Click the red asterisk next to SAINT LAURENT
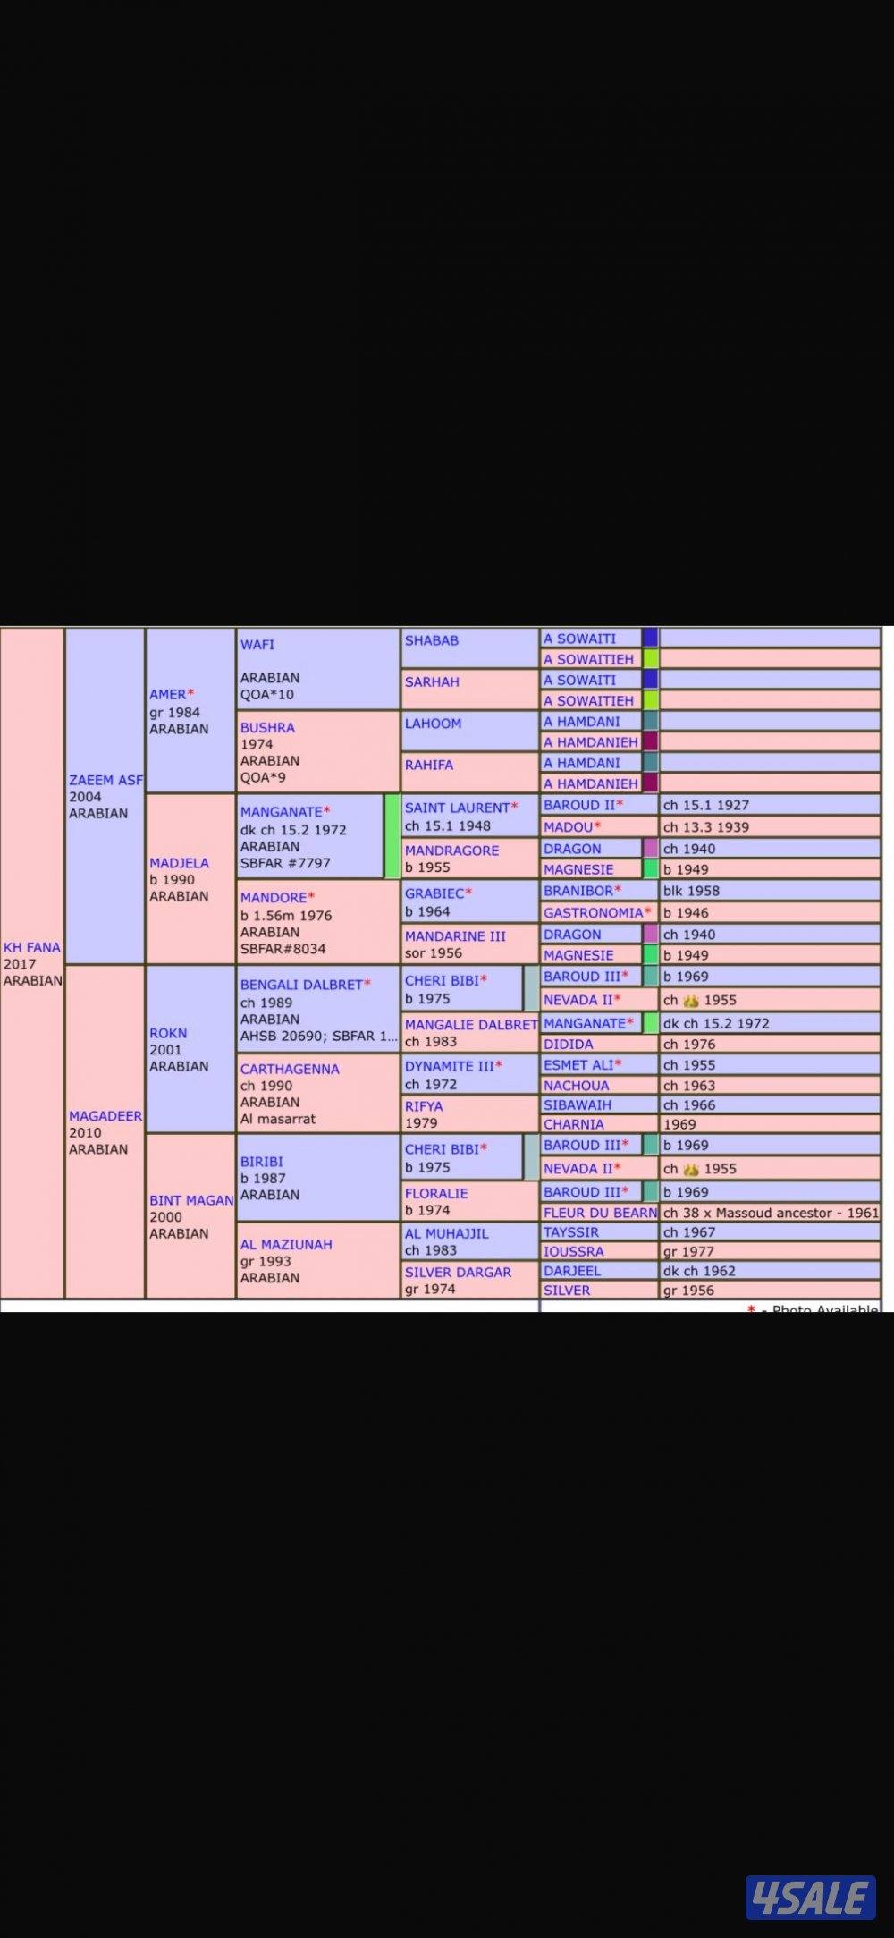Screen dimensions: 894x1938 (x=514, y=808)
